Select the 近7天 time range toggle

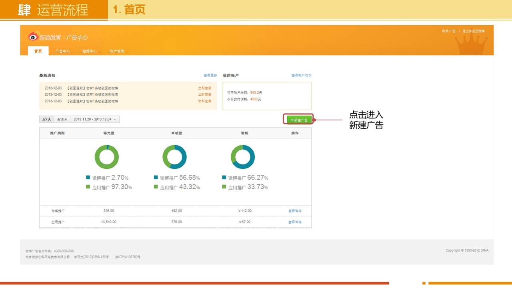pyautogui.click(x=46, y=119)
